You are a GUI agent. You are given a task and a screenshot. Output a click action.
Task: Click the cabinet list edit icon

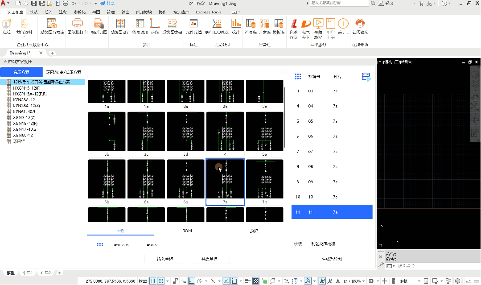[366, 77]
